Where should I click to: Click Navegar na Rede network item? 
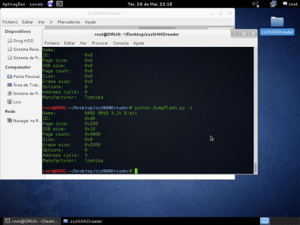(x=24, y=120)
